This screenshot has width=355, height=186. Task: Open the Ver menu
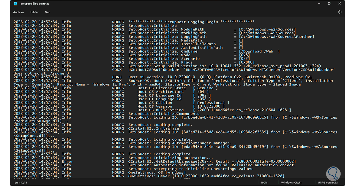tap(47, 12)
